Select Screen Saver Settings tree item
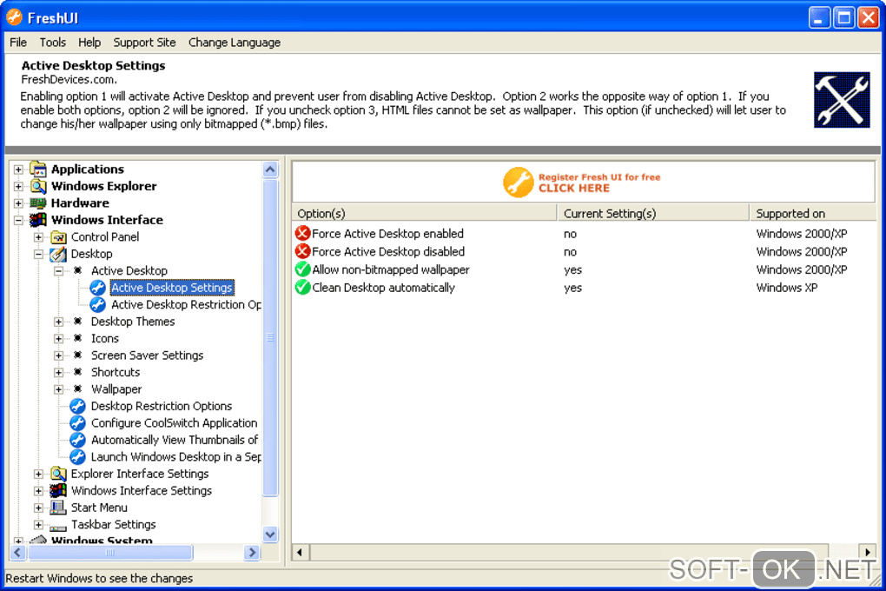Image resolution: width=886 pixels, height=591 pixels. click(147, 355)
